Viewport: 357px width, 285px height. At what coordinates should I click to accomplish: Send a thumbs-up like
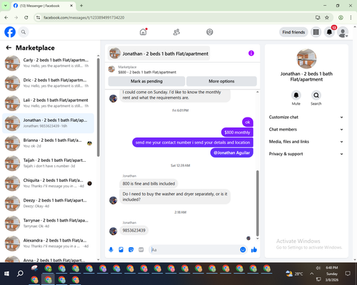click(254, 249)
